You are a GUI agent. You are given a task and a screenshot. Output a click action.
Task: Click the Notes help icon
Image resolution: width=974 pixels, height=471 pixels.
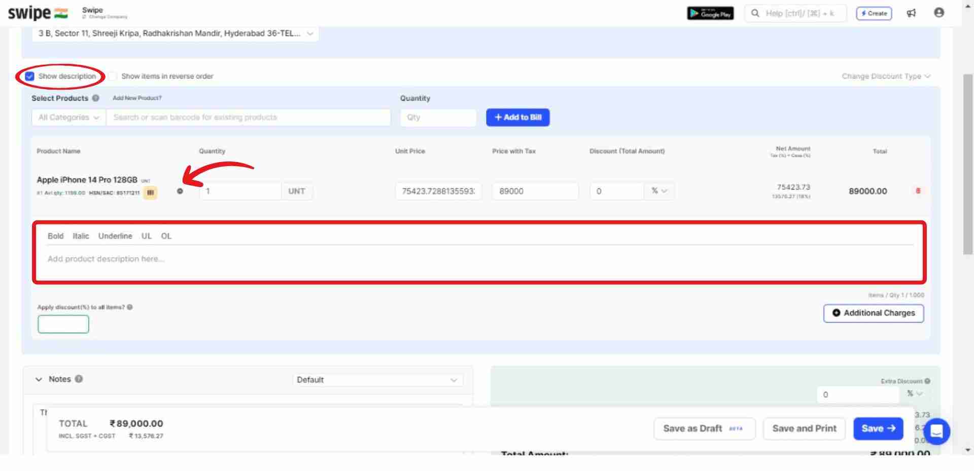tap(79, 379)
